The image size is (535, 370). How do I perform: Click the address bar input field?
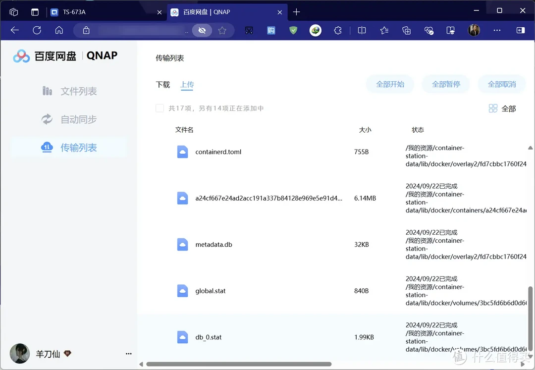coord(144,30)
